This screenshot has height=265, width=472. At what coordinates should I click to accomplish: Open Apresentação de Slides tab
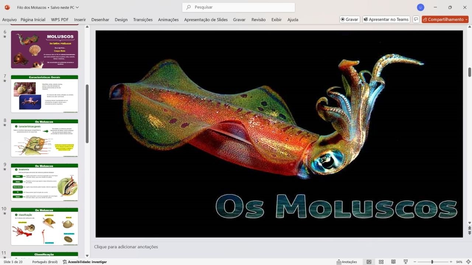click(x=206, y=20)
